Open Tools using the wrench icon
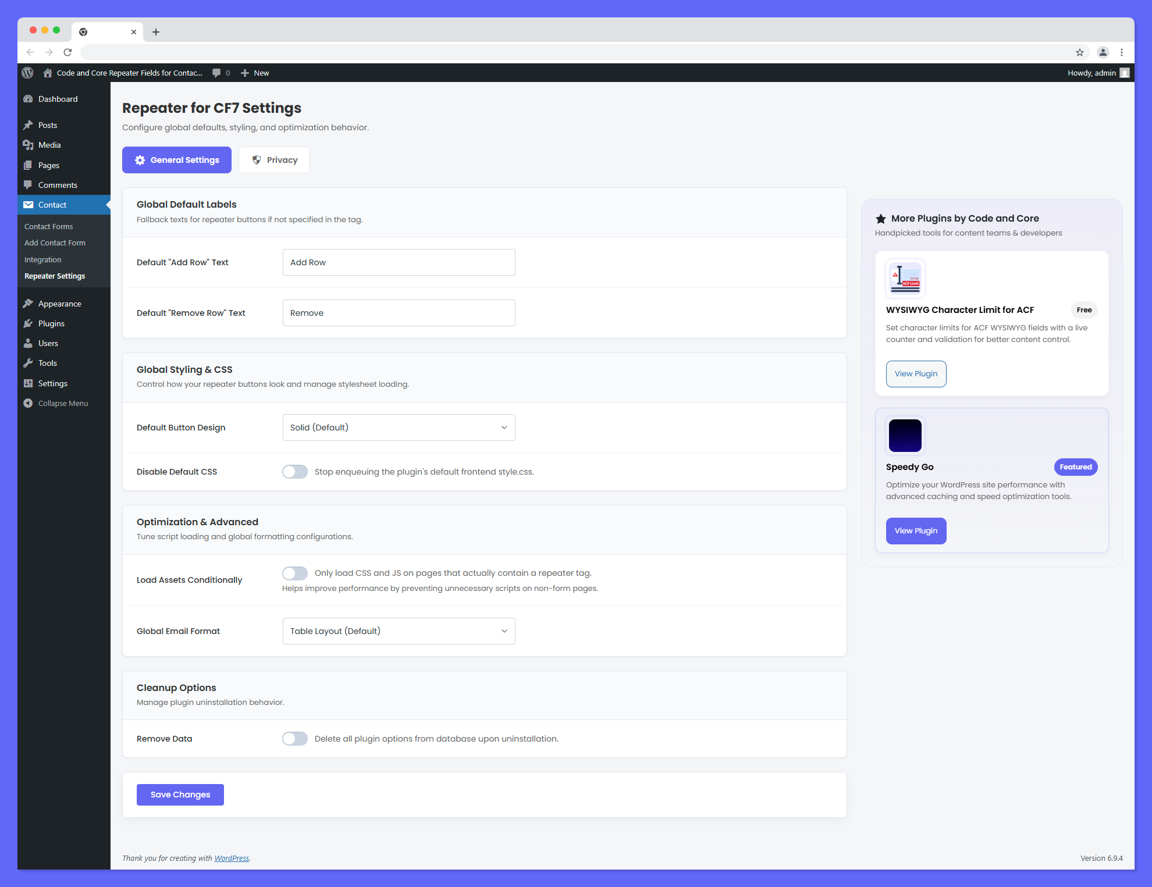1152x887 pixels. [29, 363]
